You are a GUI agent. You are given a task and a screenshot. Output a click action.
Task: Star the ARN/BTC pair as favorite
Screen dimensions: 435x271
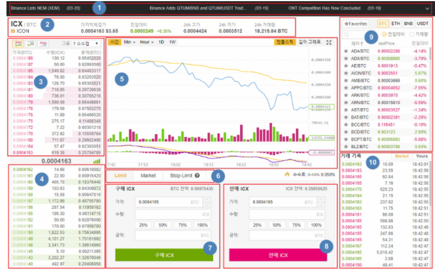tap(346, 102)
